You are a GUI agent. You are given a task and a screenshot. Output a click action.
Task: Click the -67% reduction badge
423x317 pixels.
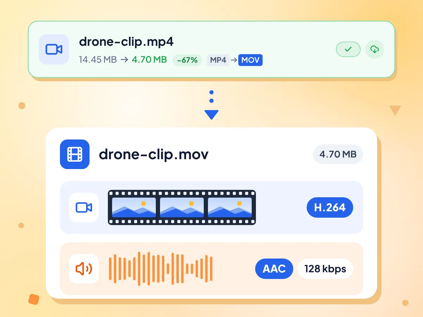pos(187,60)
